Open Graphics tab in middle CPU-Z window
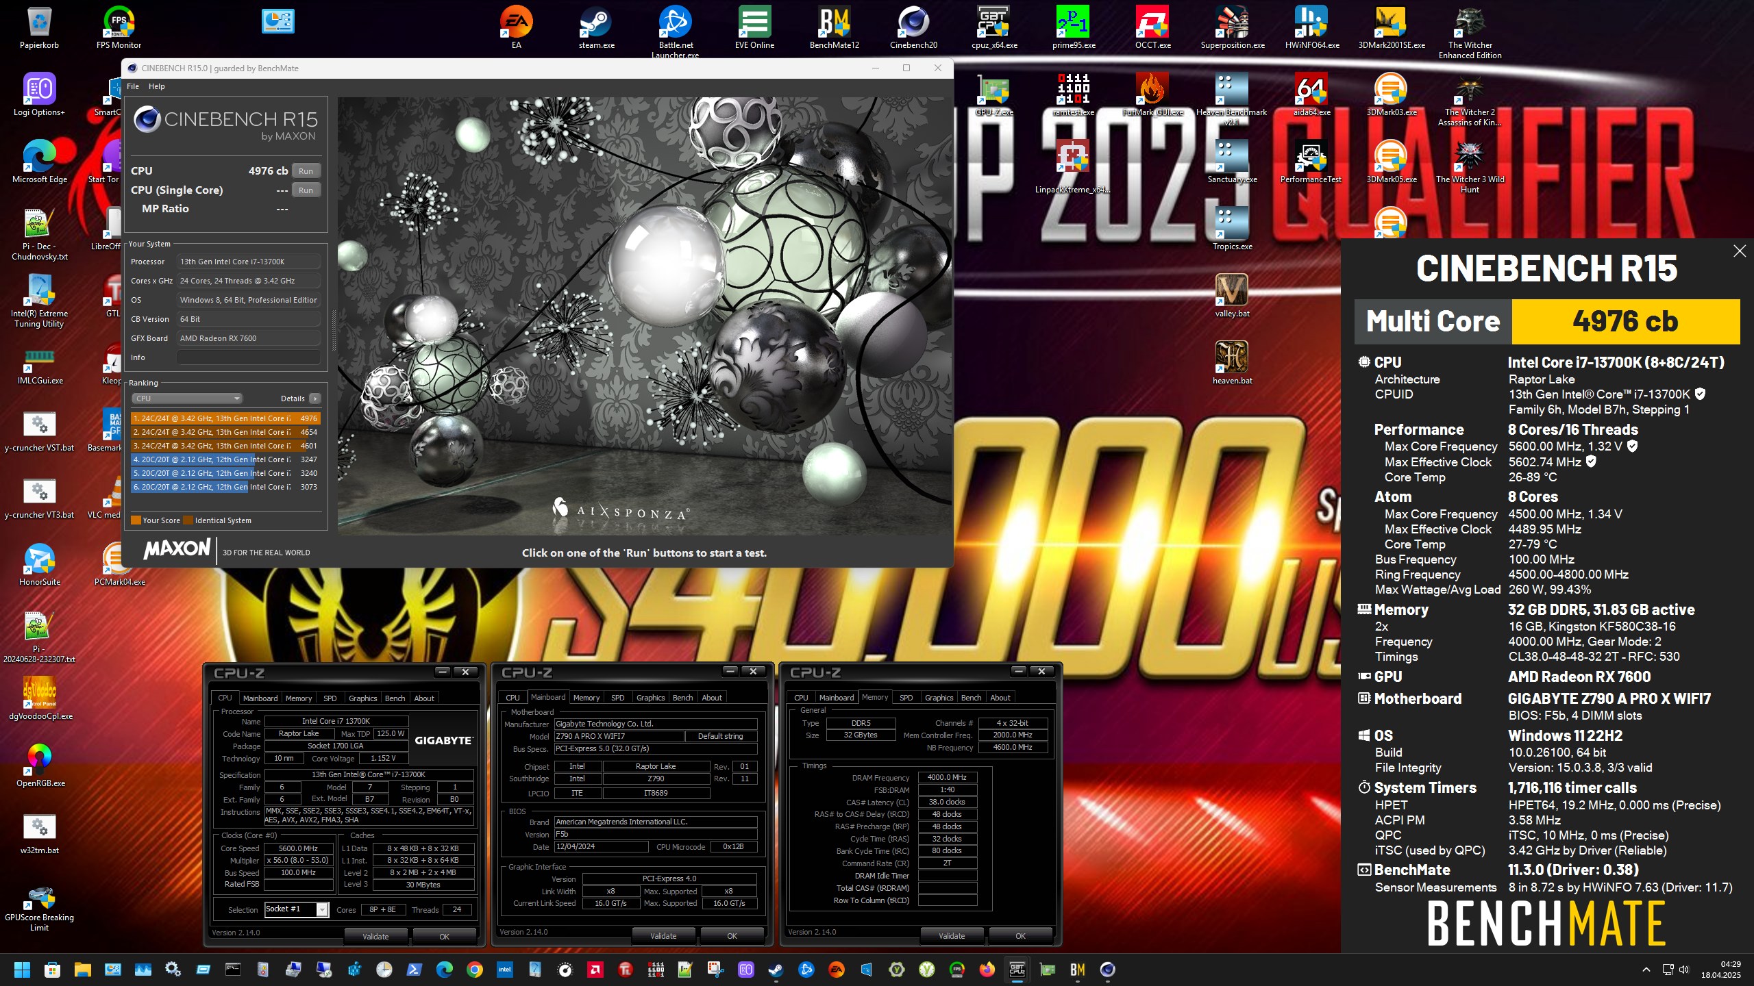This screenshot has width=1754, height=986. pyautogui.click(x=650, y=698)
